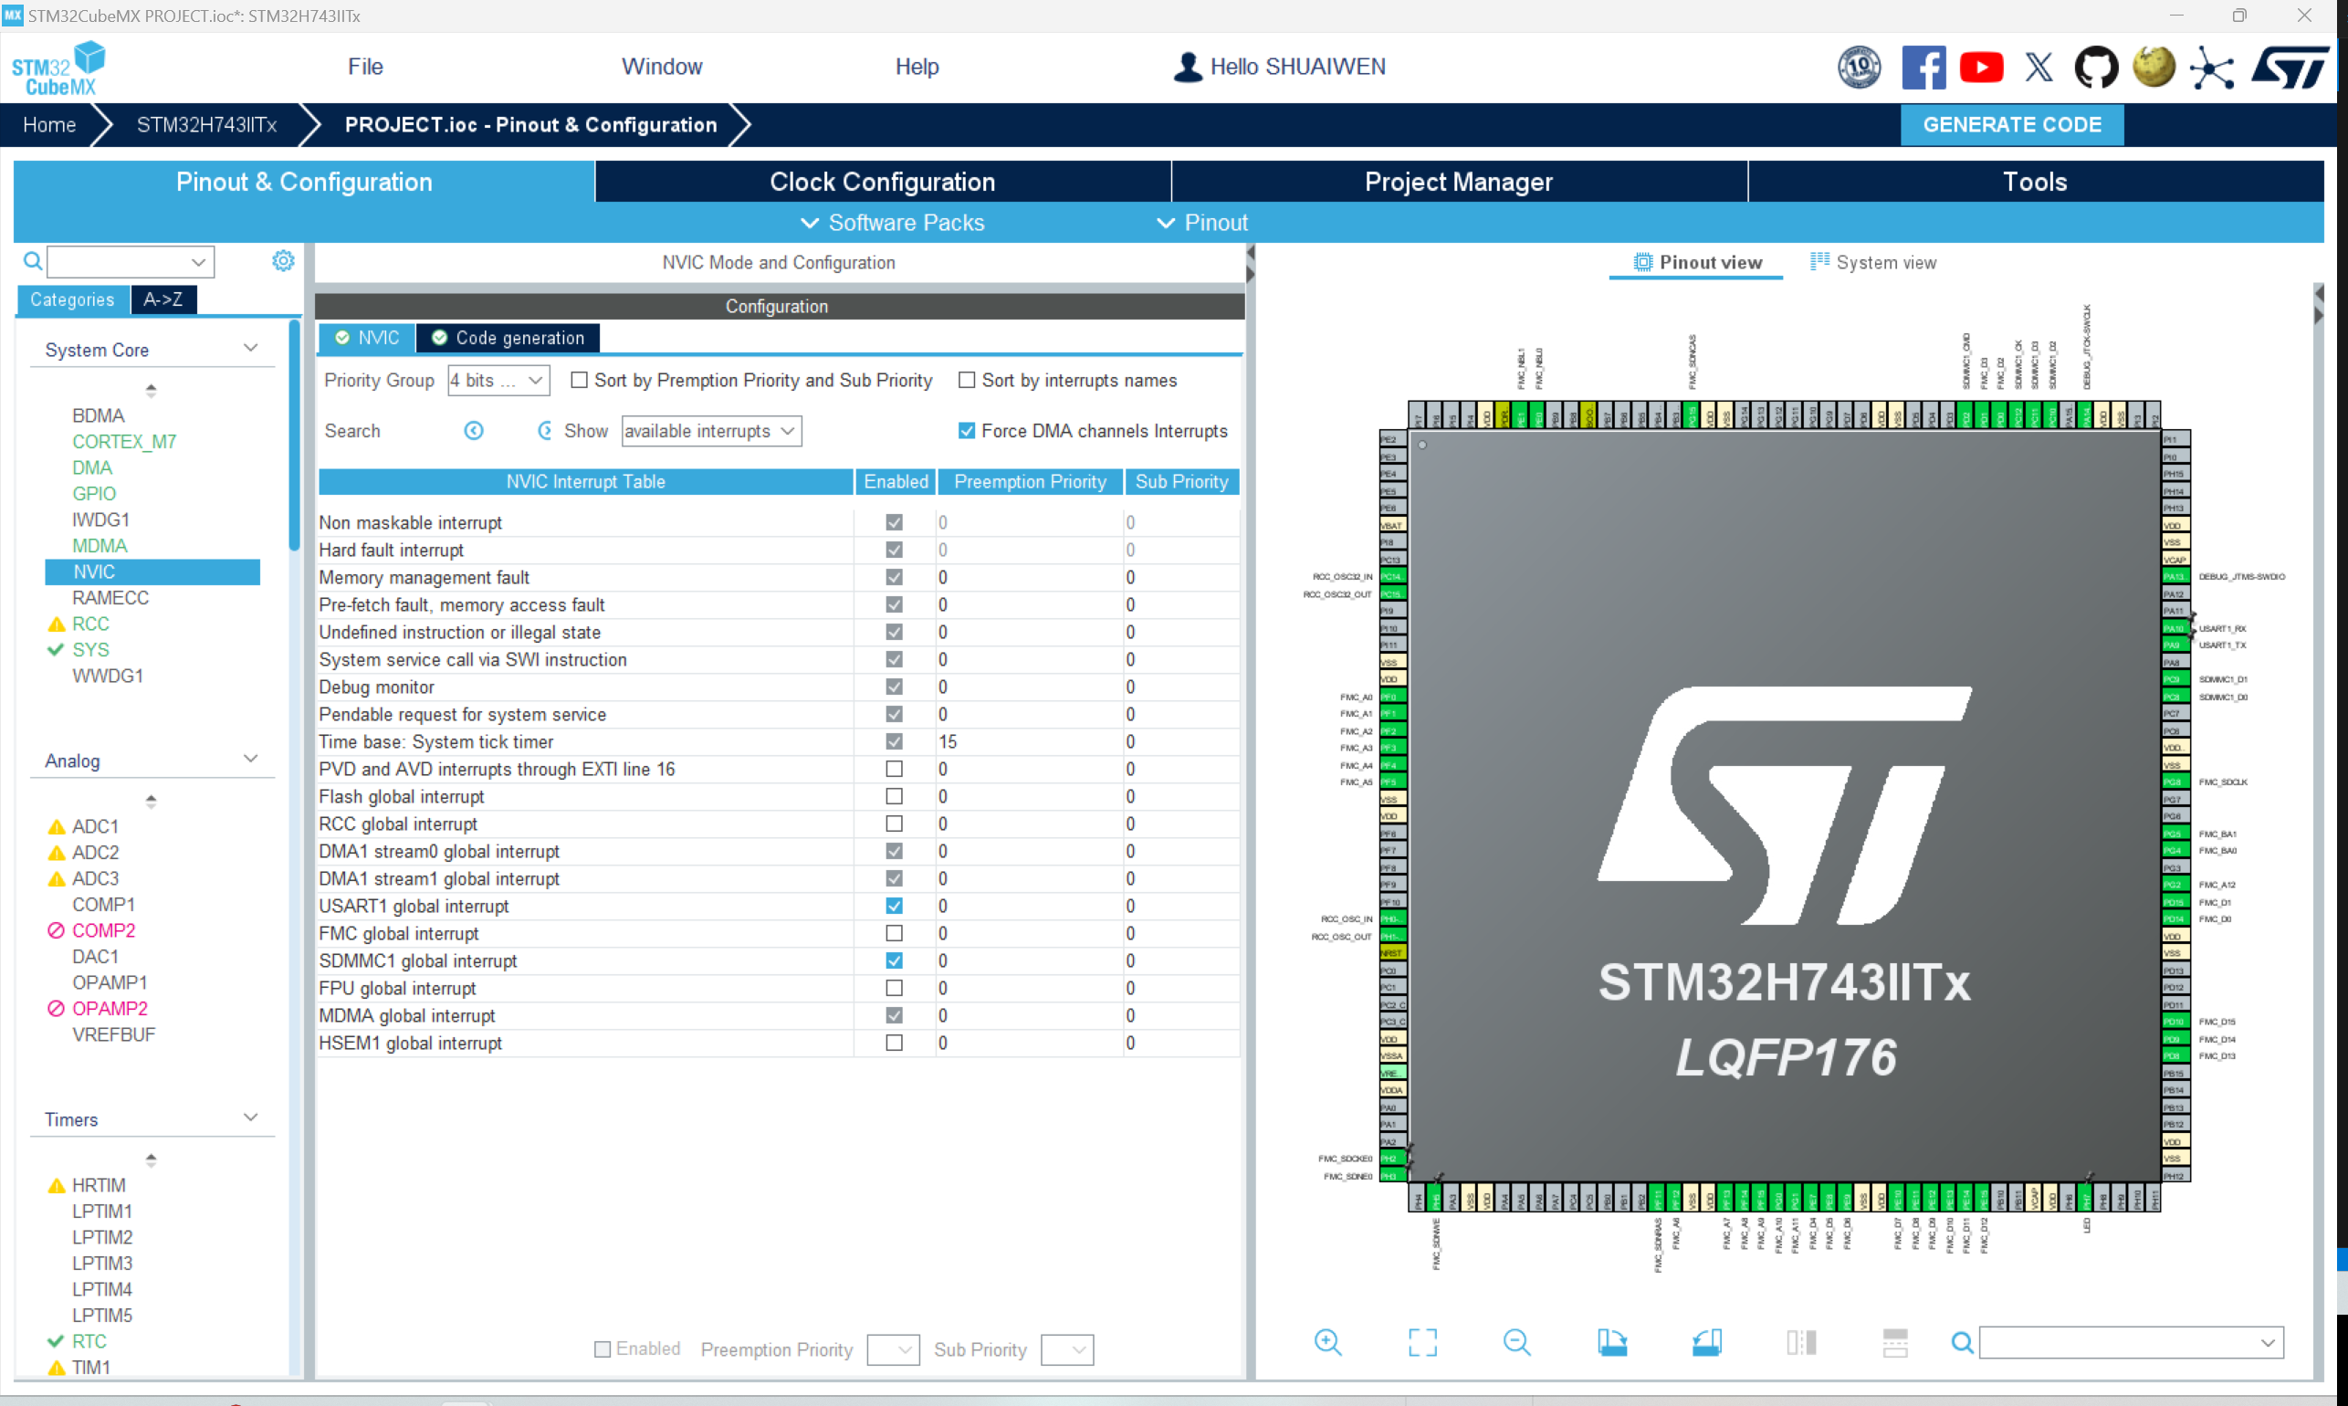Uncheck Force DMA channels Interrupts
2348x1406 pixels.
point(965,431)
